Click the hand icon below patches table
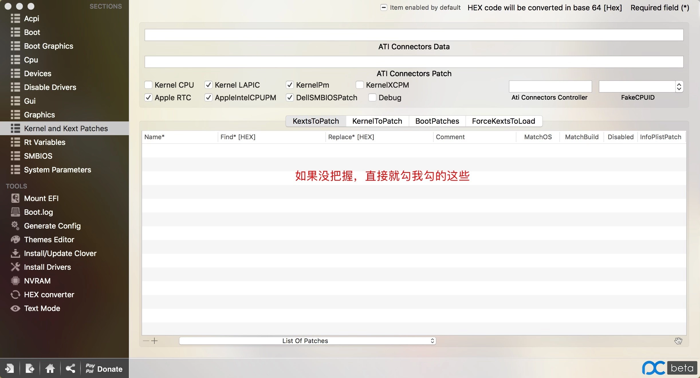 point(678,341)
